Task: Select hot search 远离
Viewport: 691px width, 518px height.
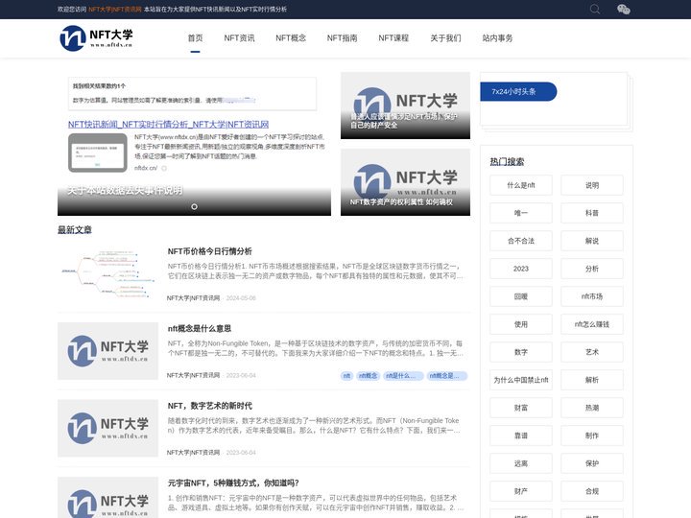Action: pyautogui.click(x=521, y=463)
